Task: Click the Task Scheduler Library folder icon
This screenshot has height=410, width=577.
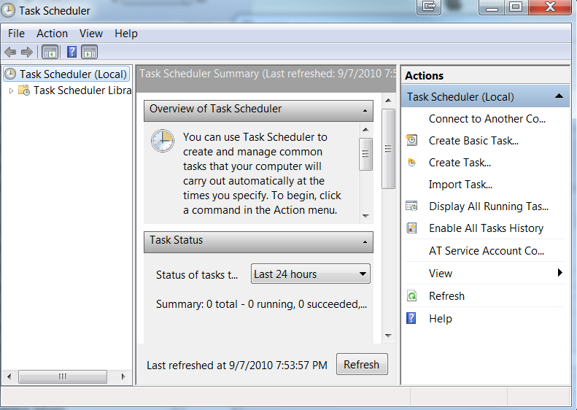Action: tap(24, 90)
